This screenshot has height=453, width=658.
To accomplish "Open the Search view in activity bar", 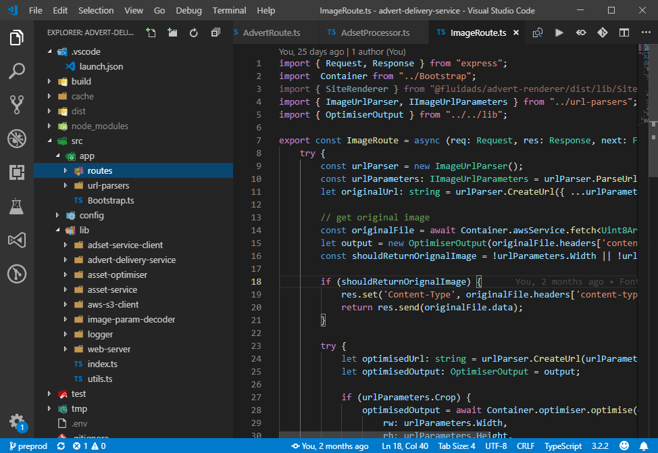I will tap(17, 70).
